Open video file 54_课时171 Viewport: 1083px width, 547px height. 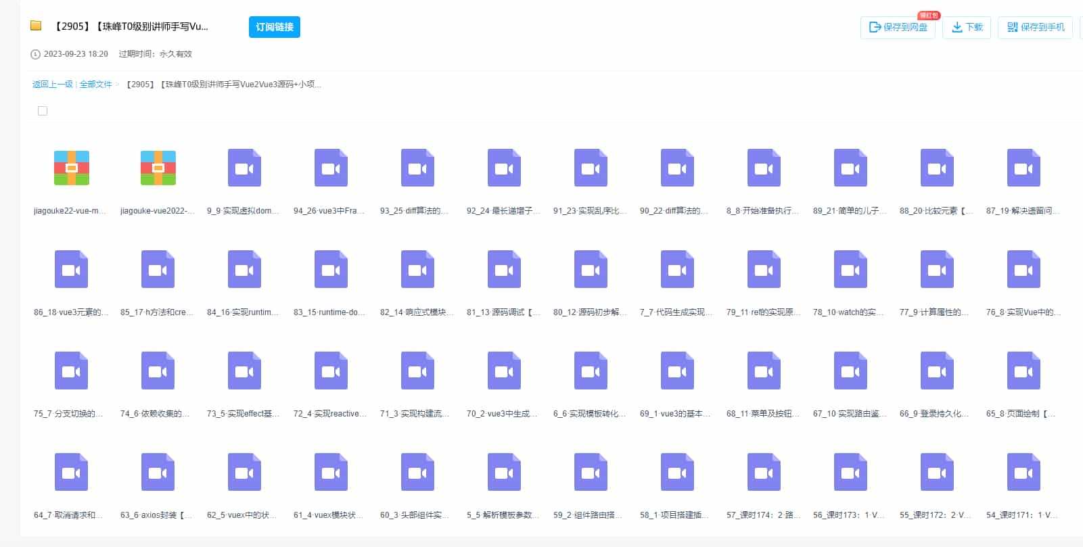pyautogui.click(x=1024, y=472)
